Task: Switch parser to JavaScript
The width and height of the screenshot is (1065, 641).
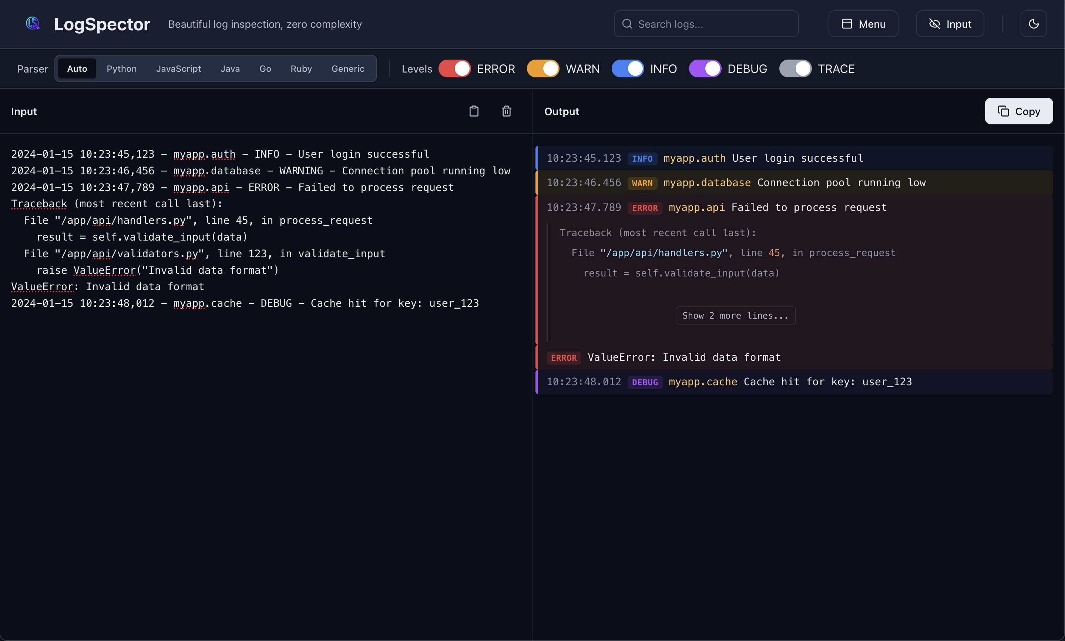Action: click(178, 69)
